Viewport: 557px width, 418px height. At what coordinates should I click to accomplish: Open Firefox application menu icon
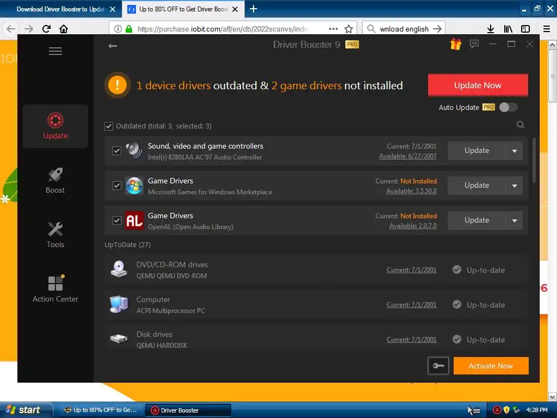coord(547,29)
